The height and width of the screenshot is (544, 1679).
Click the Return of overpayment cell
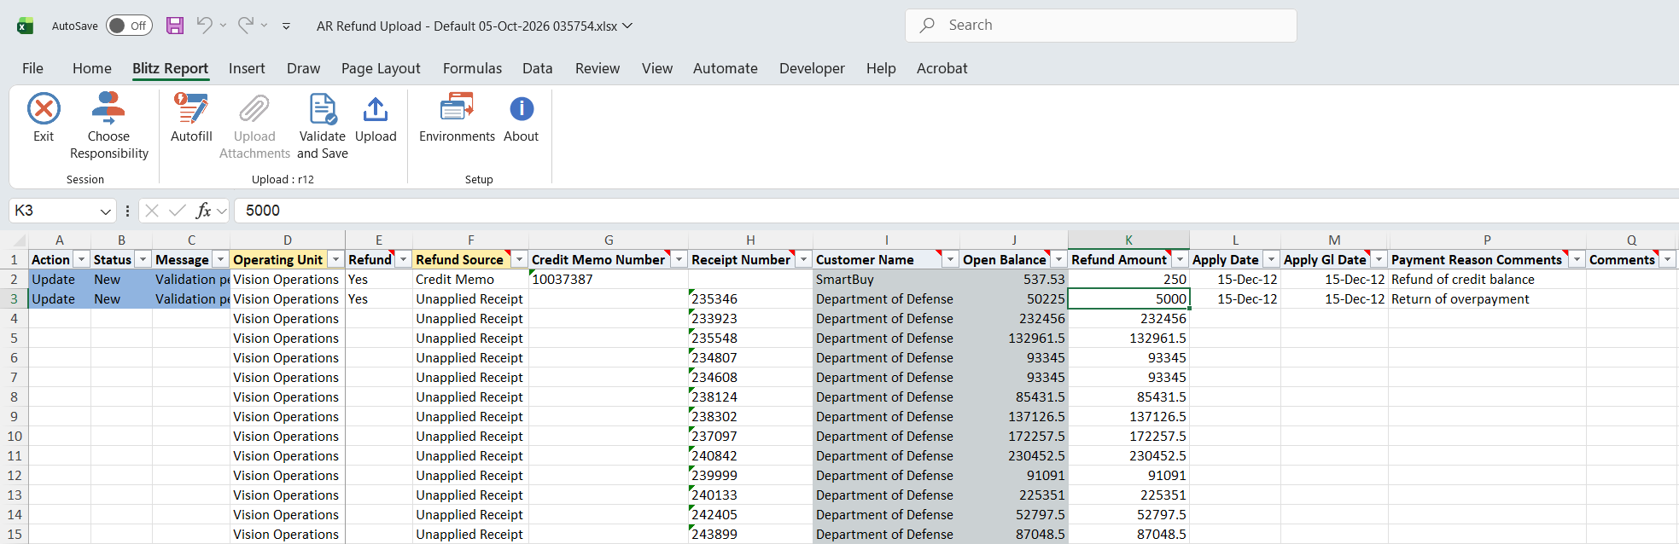coord(1487,299)
